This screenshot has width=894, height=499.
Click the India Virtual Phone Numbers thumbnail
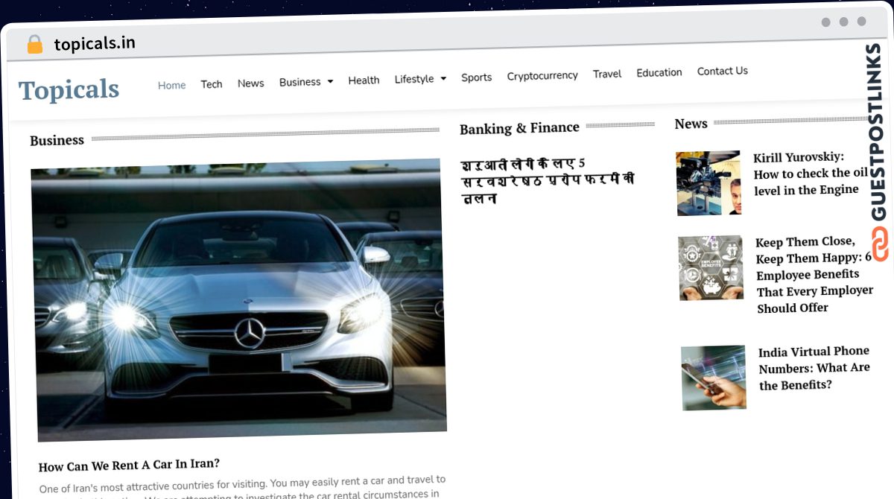(713, 378)
